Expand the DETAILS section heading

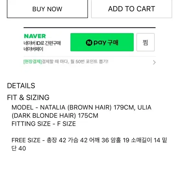pyautogui.click(x=21, y=86)
